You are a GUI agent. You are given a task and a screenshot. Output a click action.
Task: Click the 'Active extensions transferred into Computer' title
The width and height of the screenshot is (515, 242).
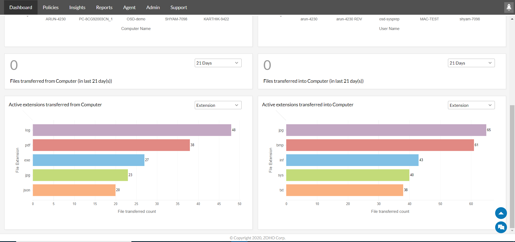308,105
